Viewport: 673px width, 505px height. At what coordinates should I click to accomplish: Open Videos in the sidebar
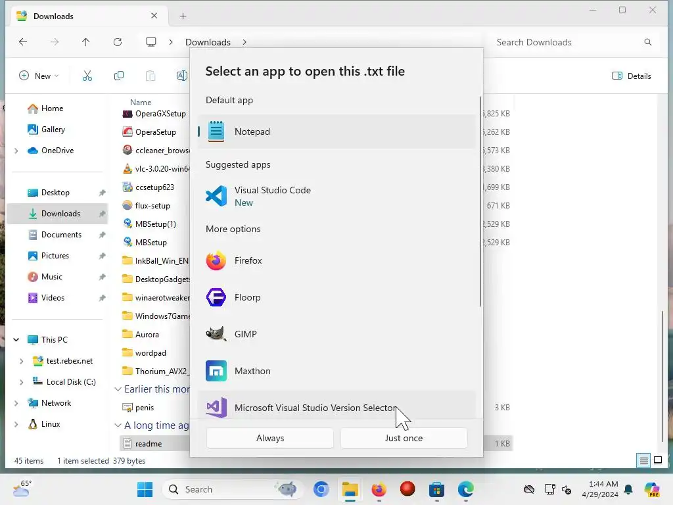[x=53, y=298]
